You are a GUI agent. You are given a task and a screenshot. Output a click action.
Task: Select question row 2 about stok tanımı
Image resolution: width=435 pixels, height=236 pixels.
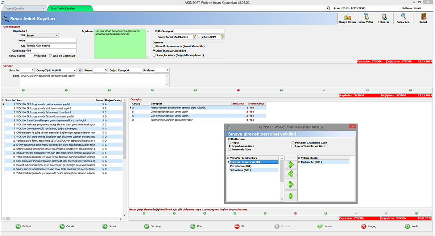click(x=62, y=108)
